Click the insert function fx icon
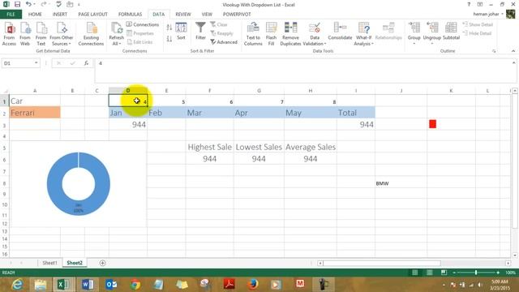The height and width of the screenshot is (292, 519). 87,63
